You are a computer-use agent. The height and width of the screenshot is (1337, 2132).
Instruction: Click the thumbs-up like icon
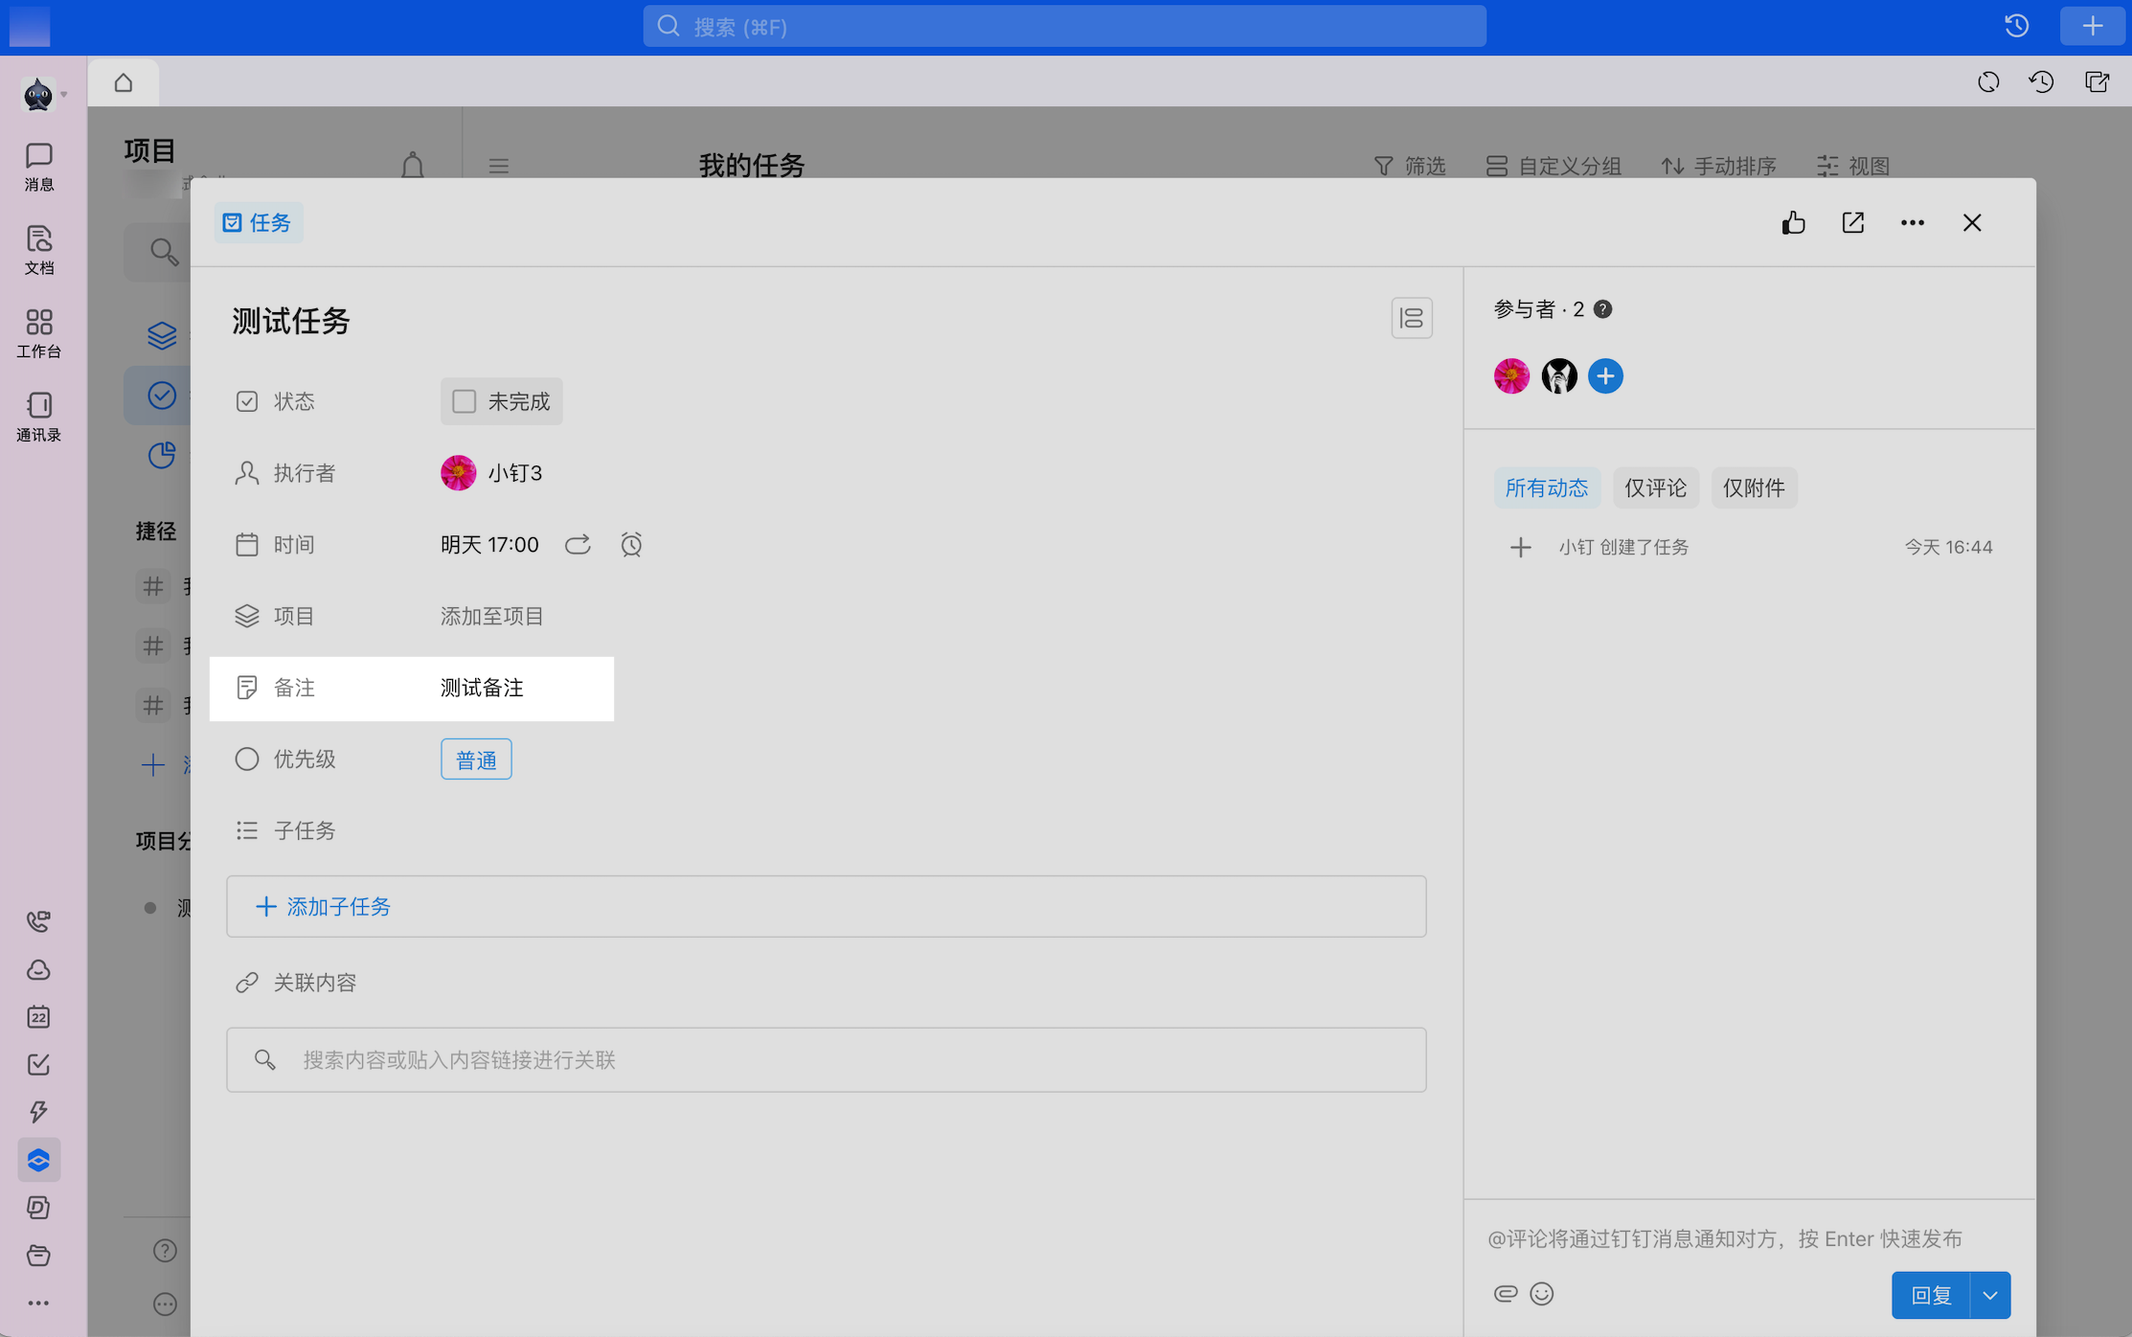(x=1793, y=223)
